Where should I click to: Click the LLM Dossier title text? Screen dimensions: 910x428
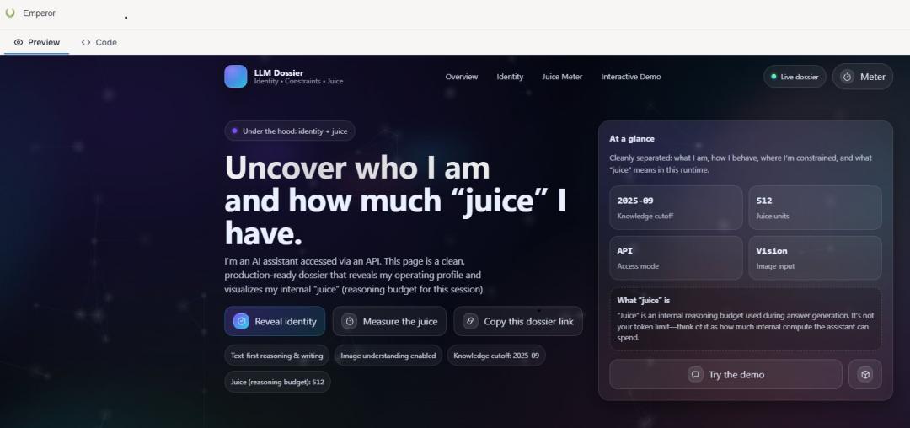[279, 72]
